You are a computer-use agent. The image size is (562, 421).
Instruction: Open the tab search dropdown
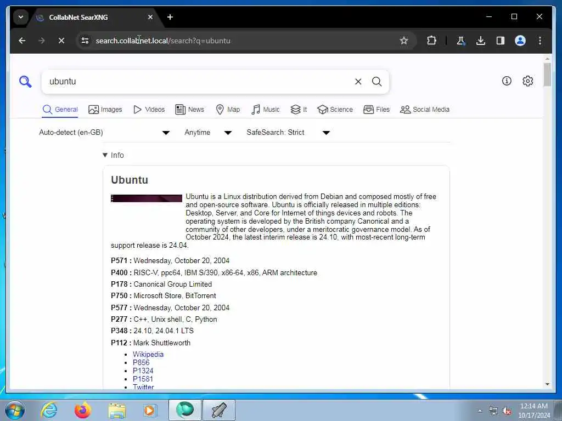tap(21, 17)
